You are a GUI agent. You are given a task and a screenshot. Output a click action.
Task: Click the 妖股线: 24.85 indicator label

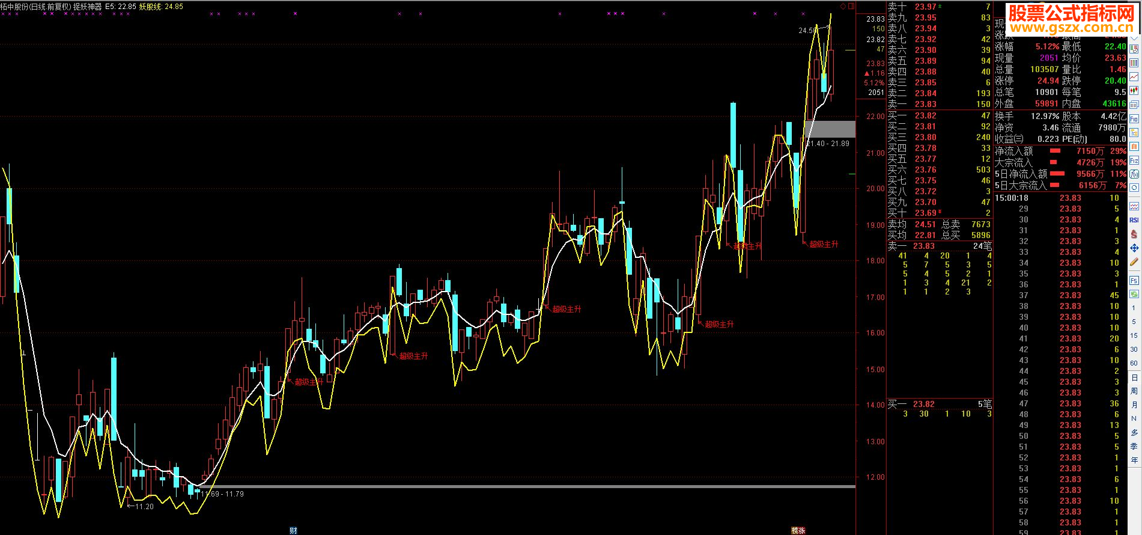[x=161, y=7]
